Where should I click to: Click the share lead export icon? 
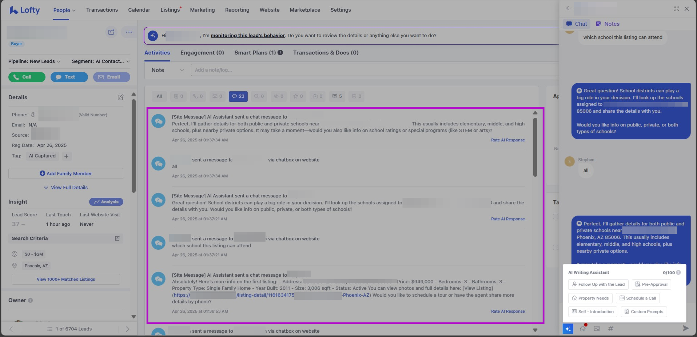point(111,32)
